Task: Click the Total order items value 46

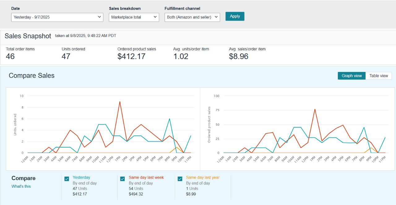Action: click(10, 56)
